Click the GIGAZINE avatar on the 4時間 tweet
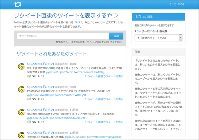The image size is (199, 140). click(x=21, y=89)
